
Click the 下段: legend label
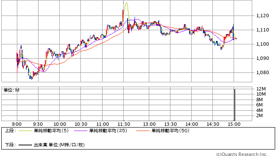(10, 145)
